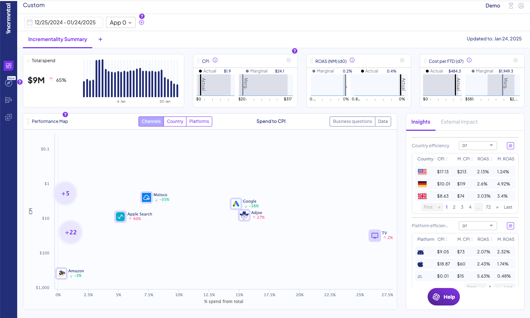Switch to the External Impact tab
The image size is (530, 318).
(459, 122)
